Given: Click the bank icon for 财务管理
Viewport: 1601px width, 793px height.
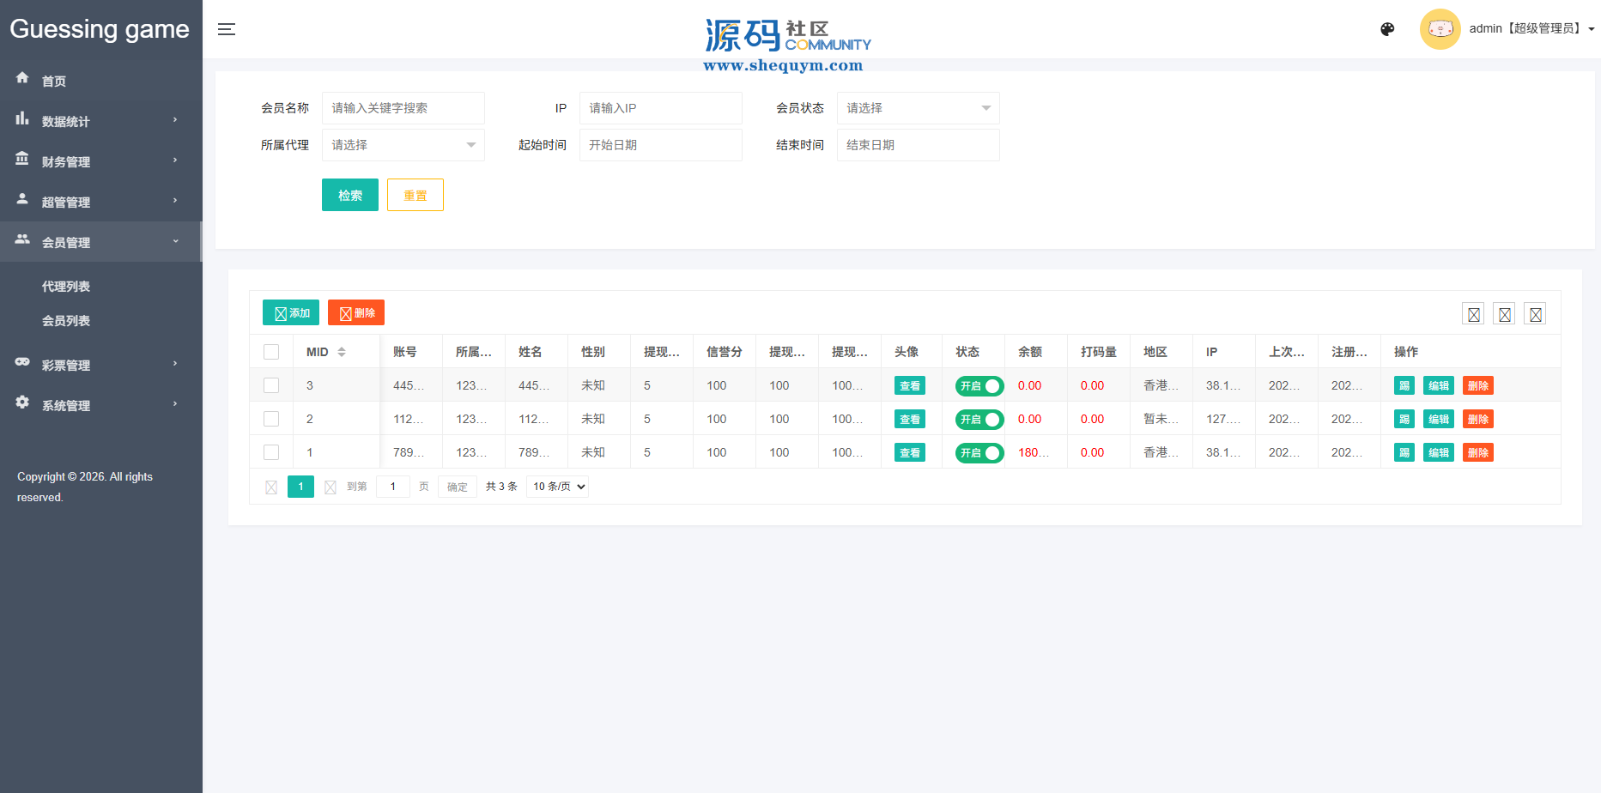Looking at the screenshot, I should tap(22, 159).
